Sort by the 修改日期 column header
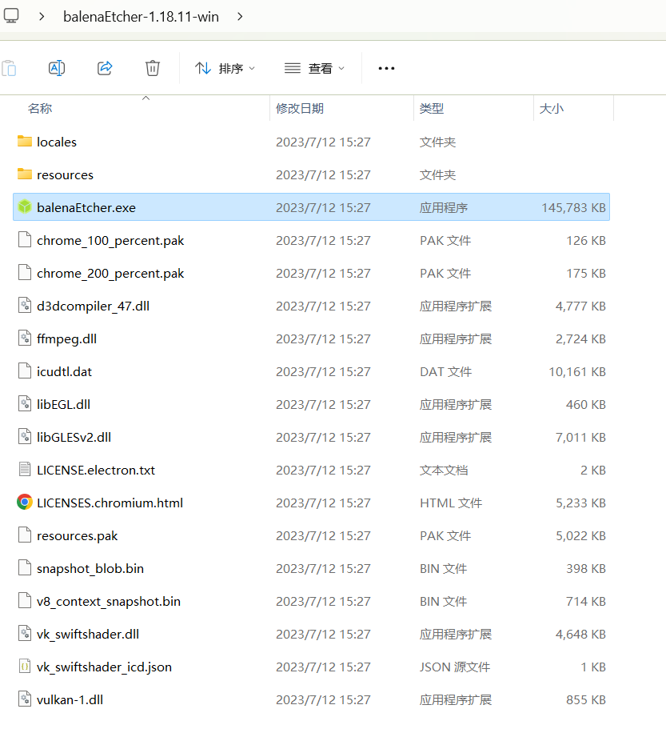 point(300,108)
